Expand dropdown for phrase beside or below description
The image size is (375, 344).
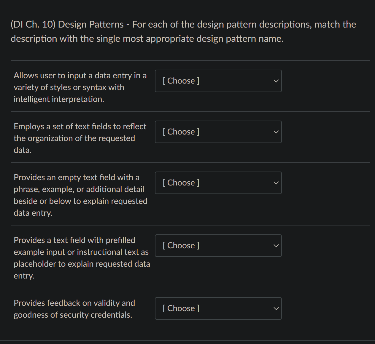(218, 183)
